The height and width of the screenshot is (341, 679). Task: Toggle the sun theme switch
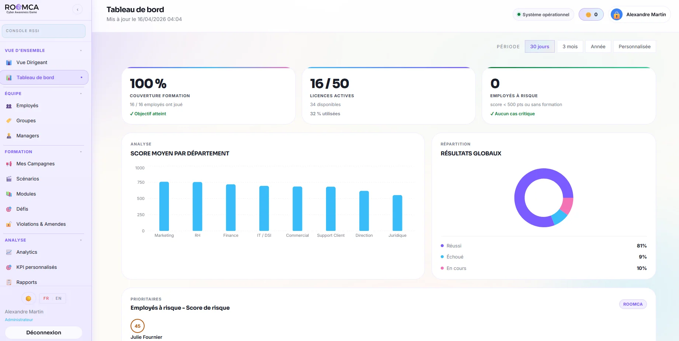click(28, 299)
